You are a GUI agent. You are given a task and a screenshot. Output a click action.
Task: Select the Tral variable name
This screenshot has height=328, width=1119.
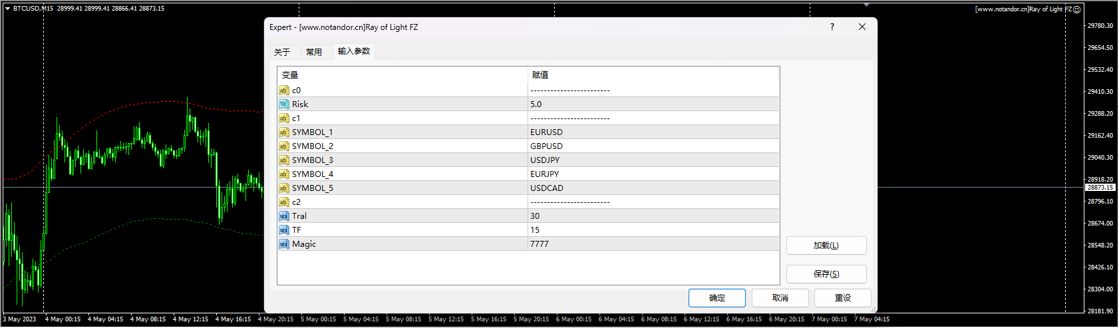point(299,216)
